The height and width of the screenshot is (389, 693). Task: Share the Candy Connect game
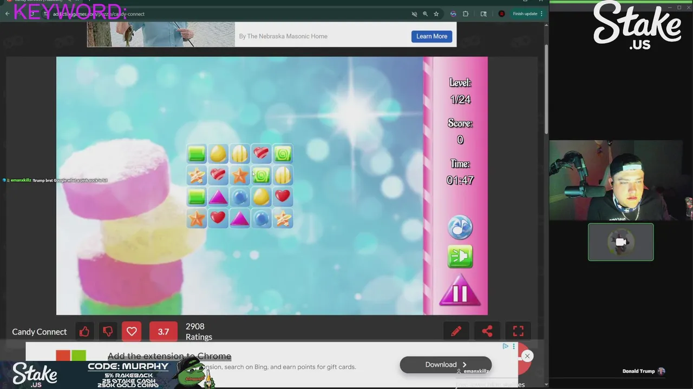click(487, 331)
